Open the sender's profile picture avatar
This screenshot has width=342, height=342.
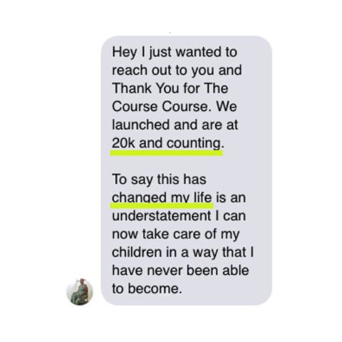80,291
